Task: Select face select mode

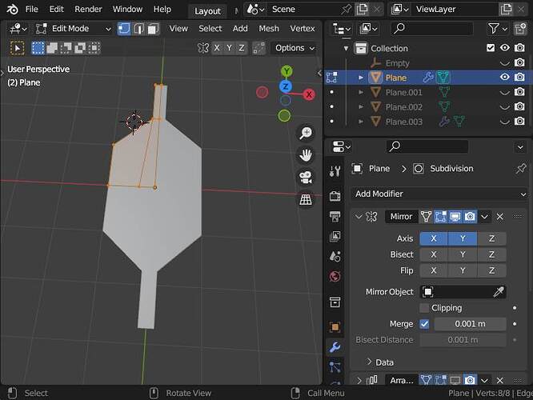Action: pos(153,29)
